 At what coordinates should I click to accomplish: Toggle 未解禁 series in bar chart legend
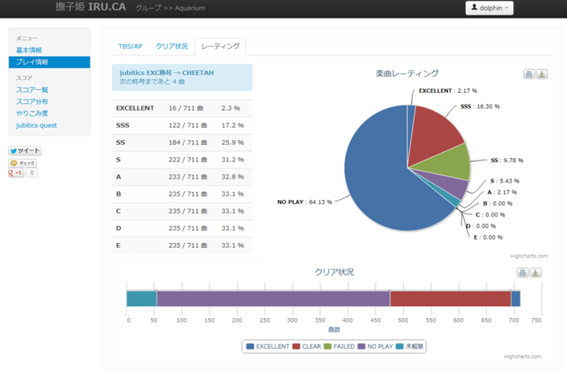coord(409,346)
